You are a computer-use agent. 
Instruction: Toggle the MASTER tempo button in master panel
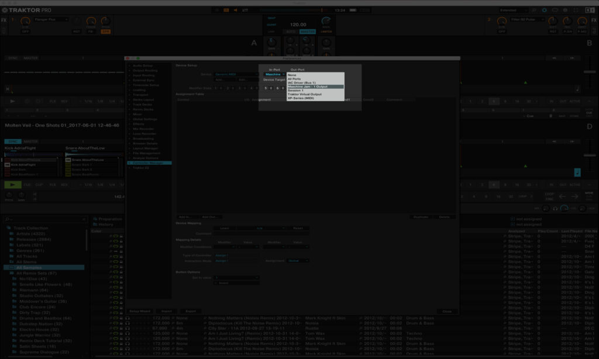308,32
